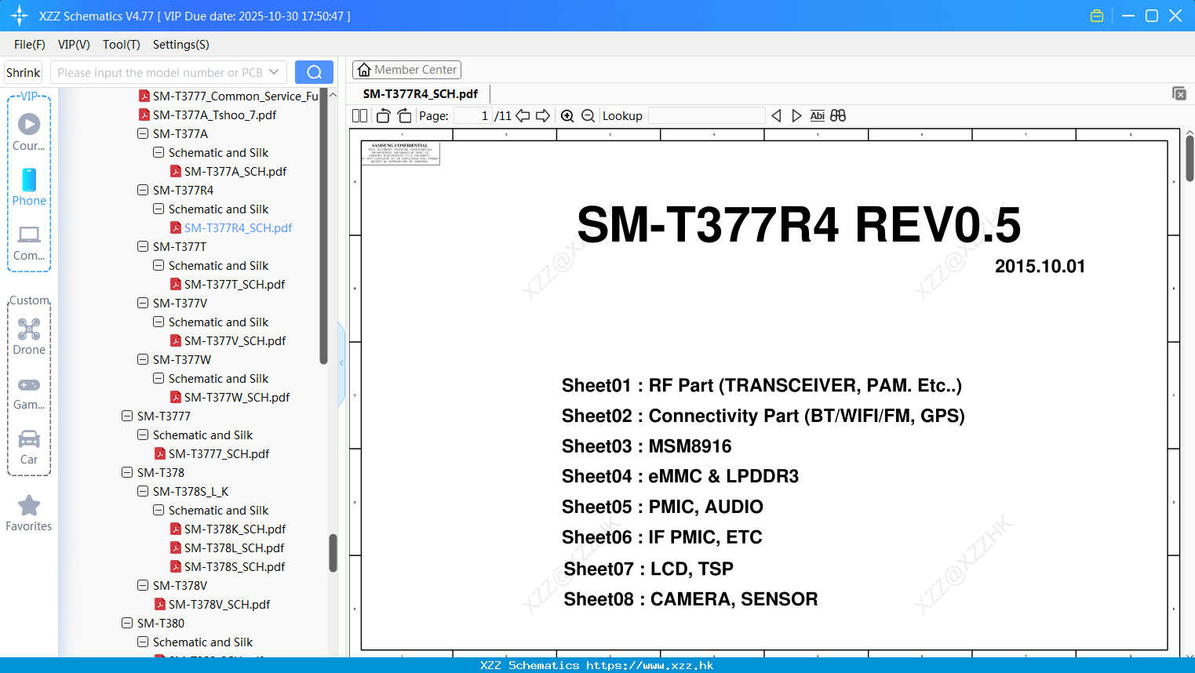Open the VIP(V) menu

tap(74, 45)
